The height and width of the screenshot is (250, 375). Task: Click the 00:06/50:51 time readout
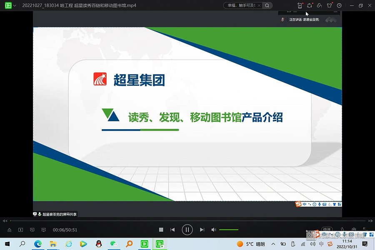(65, 230)
